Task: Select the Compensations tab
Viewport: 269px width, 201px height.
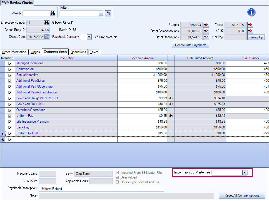Action: tap(55, 51)
